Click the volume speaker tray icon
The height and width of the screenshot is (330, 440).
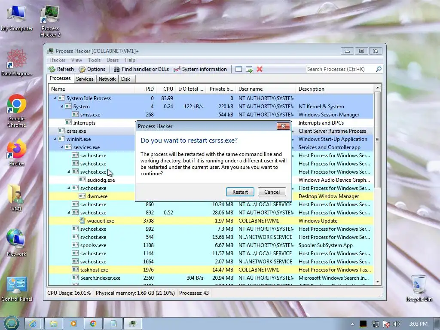[397, 324]
